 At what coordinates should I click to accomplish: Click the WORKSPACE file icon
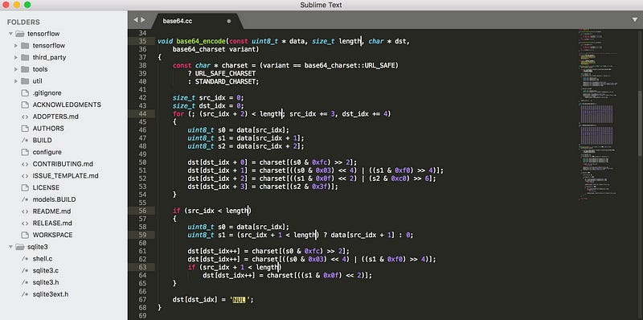25,235
